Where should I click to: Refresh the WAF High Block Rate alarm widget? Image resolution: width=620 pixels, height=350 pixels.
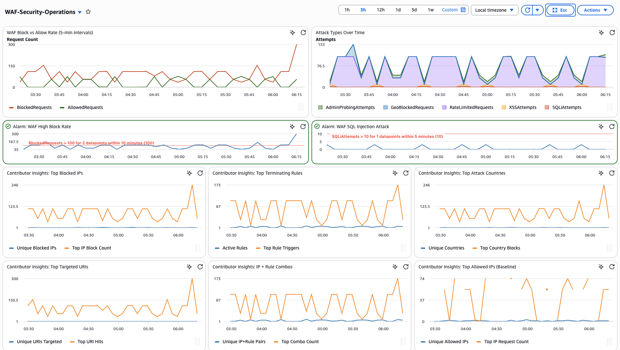pyautogui.click(x=303, y=127)
